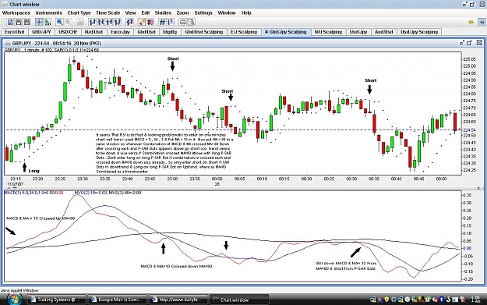
Task: Open the Edit menu
Action: (x=146, y=12)
